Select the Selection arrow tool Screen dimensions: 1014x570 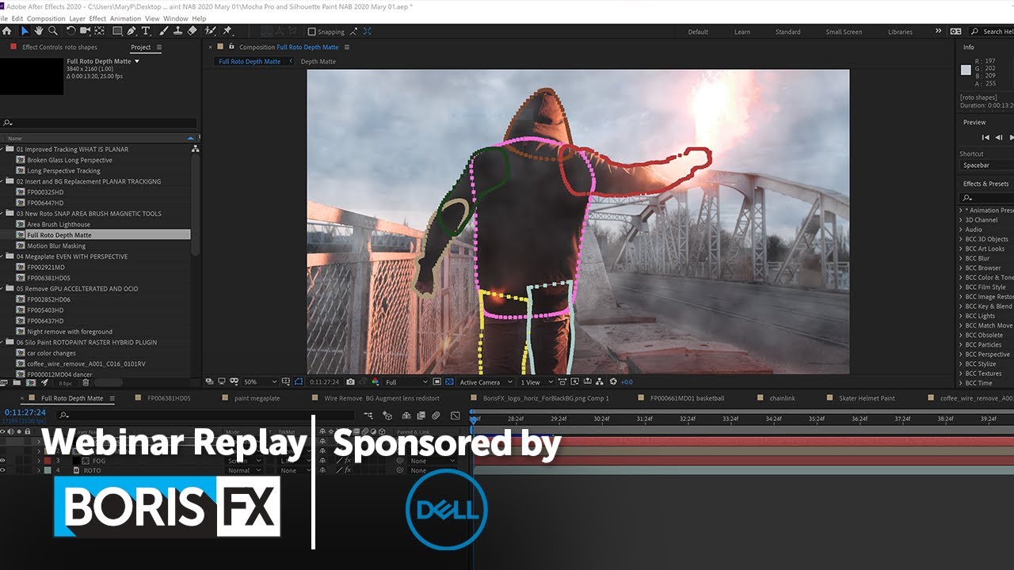point(25,31)
